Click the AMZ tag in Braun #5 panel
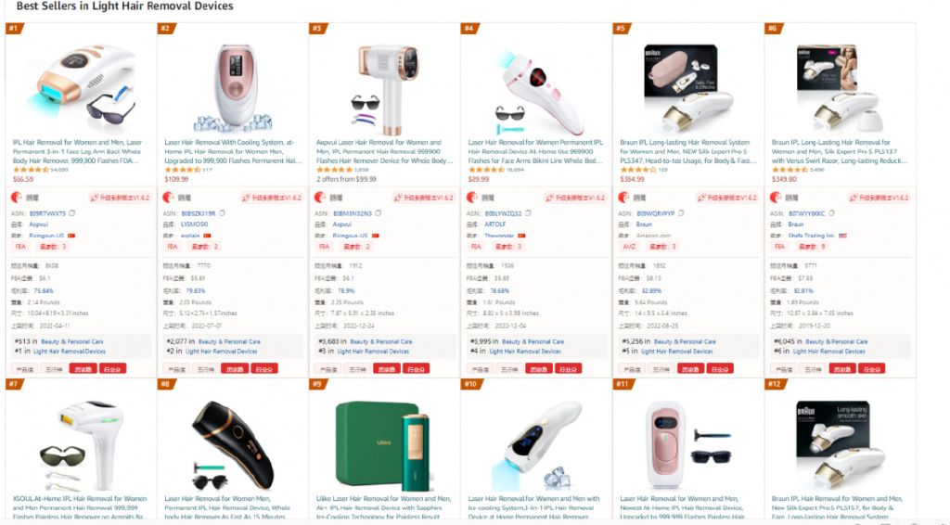 629,247
